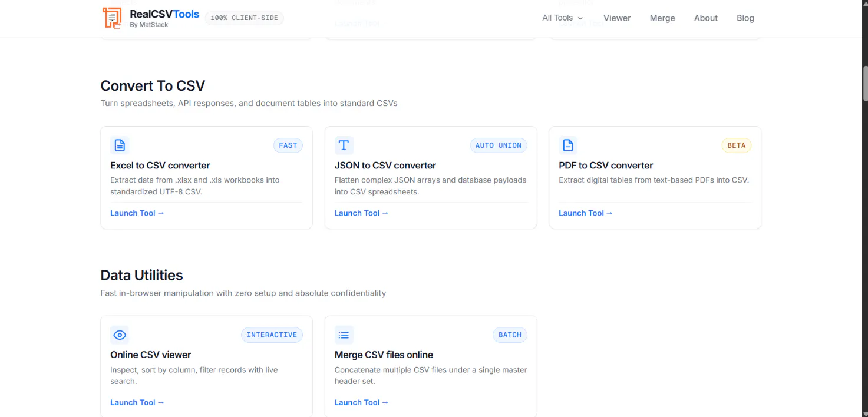Click the Online CSV viewer eye icon

coord(120,335)
